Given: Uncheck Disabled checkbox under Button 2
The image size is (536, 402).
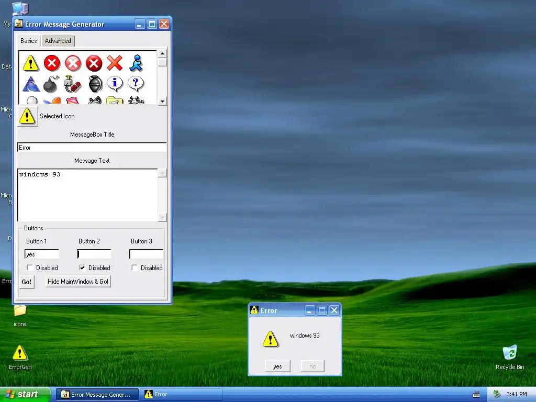Looking at the screenshot, I should (82, 267).
